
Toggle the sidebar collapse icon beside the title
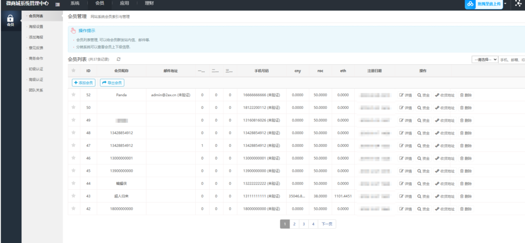(56, 4)
